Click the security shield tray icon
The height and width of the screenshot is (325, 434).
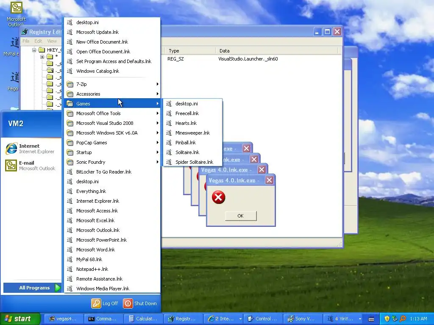pyautogui.click(x=387, y=319)
